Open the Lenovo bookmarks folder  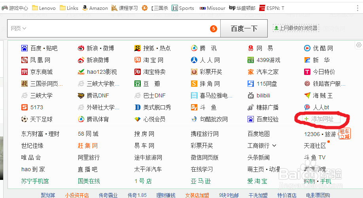click(44, 8)
